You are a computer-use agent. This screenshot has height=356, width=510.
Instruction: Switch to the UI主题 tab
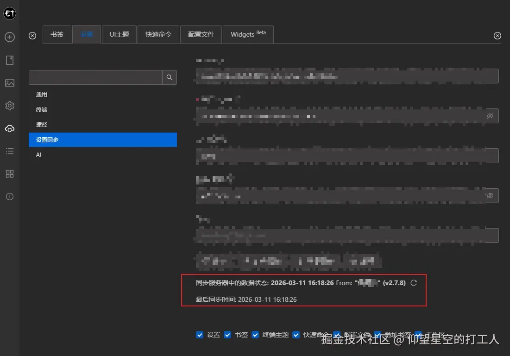tap(120, 34)
